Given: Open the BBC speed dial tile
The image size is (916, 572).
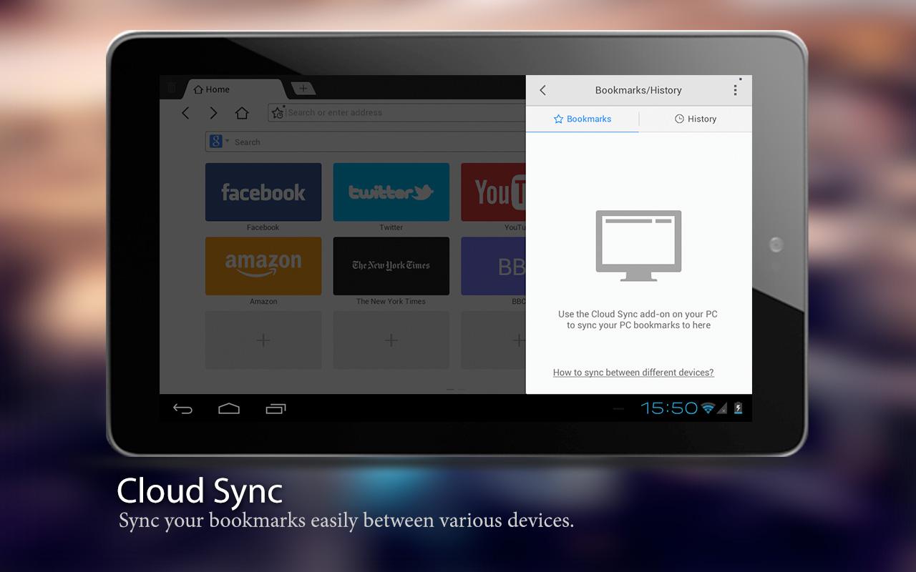Looking at the screenshot, I should (x=494, y=266).
